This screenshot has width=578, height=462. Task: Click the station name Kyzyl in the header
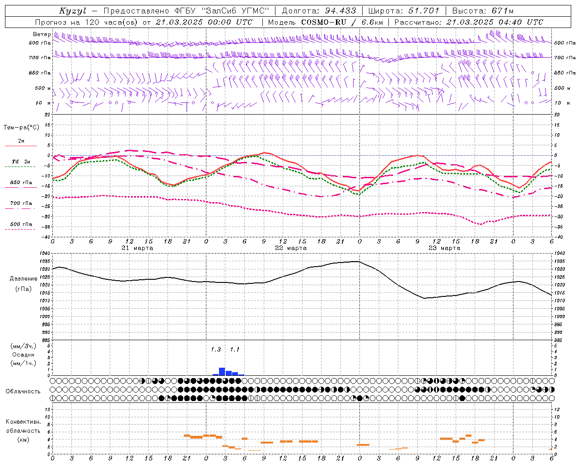[x=72, y=11]
